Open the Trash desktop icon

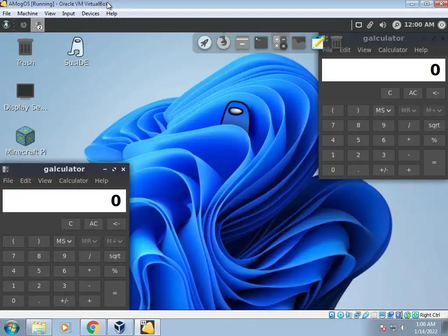[x=25, y=52]
